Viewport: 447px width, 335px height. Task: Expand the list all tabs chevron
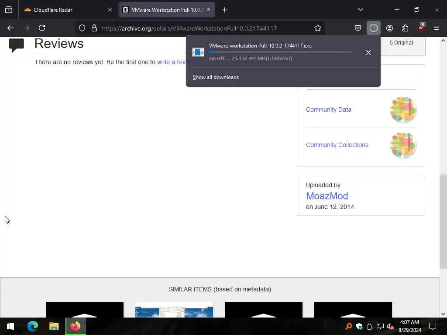(360, 10)
